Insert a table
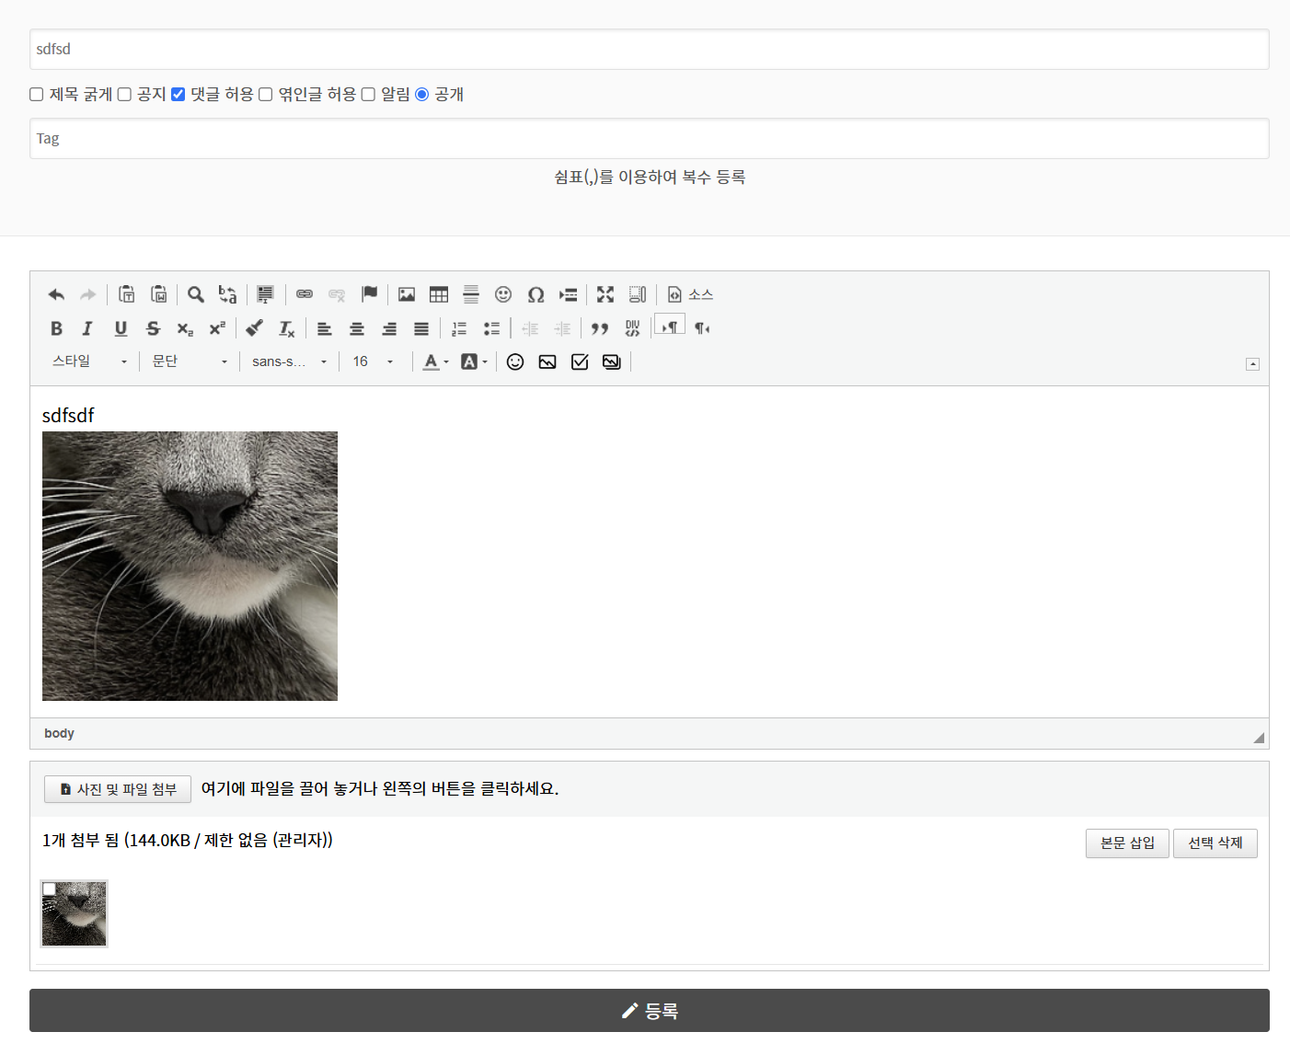This screenshot has height=1055, width=1290. tap(439, 294)
